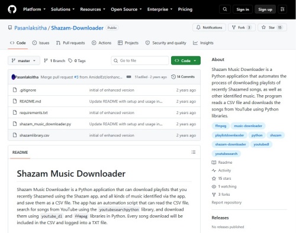
Task: Switch to the Pull requests tab
Action: point(70,43)
